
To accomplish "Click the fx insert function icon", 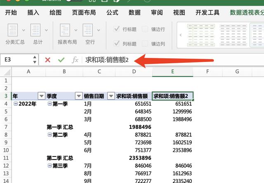I will [x=75, y=60].
